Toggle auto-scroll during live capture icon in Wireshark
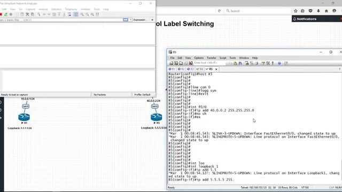Image resolution: width=342 pixels, height=192 pixels. pyautogui.click(x=69, y=14)
